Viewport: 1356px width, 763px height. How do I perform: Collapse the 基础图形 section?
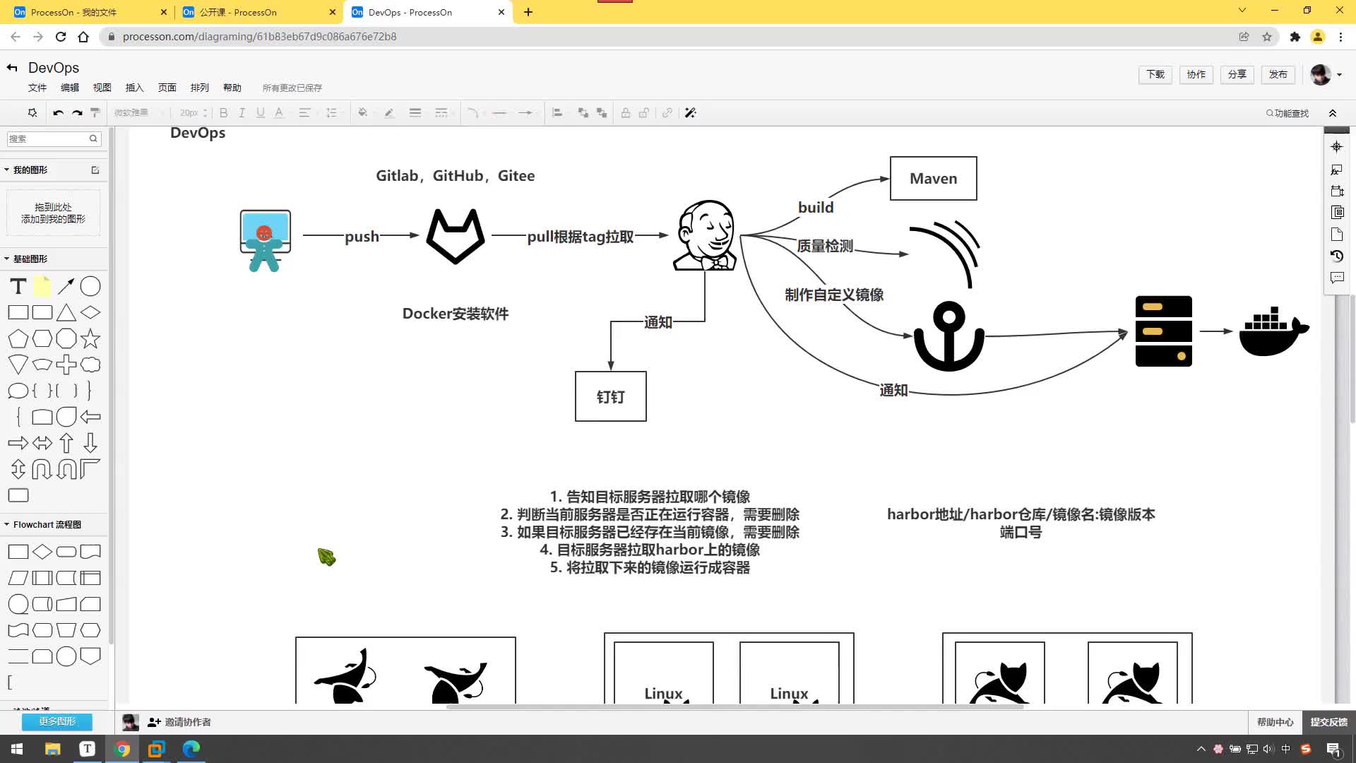coord(6,259)
